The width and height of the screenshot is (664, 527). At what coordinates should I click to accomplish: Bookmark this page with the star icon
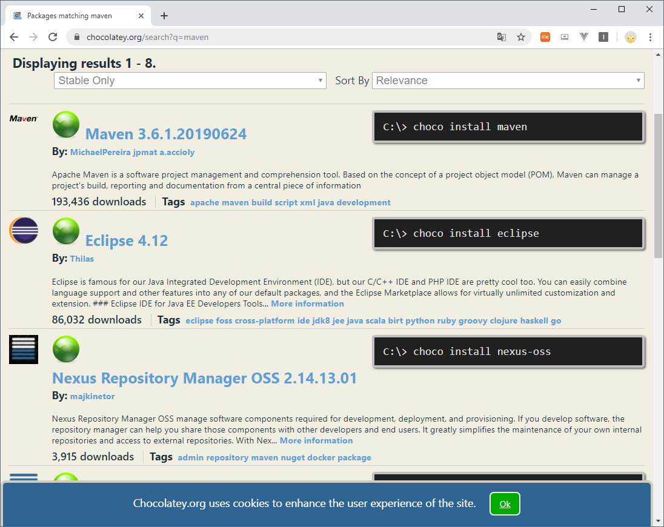(521, 37)
